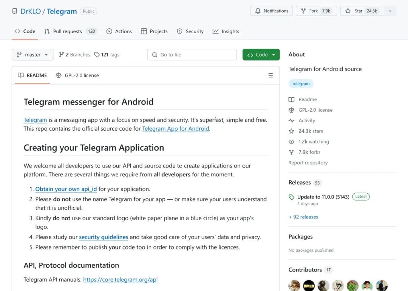Screen dimensions: 408x291
Task: Star the repository with Star button
Action: click(x=362, y=11)
